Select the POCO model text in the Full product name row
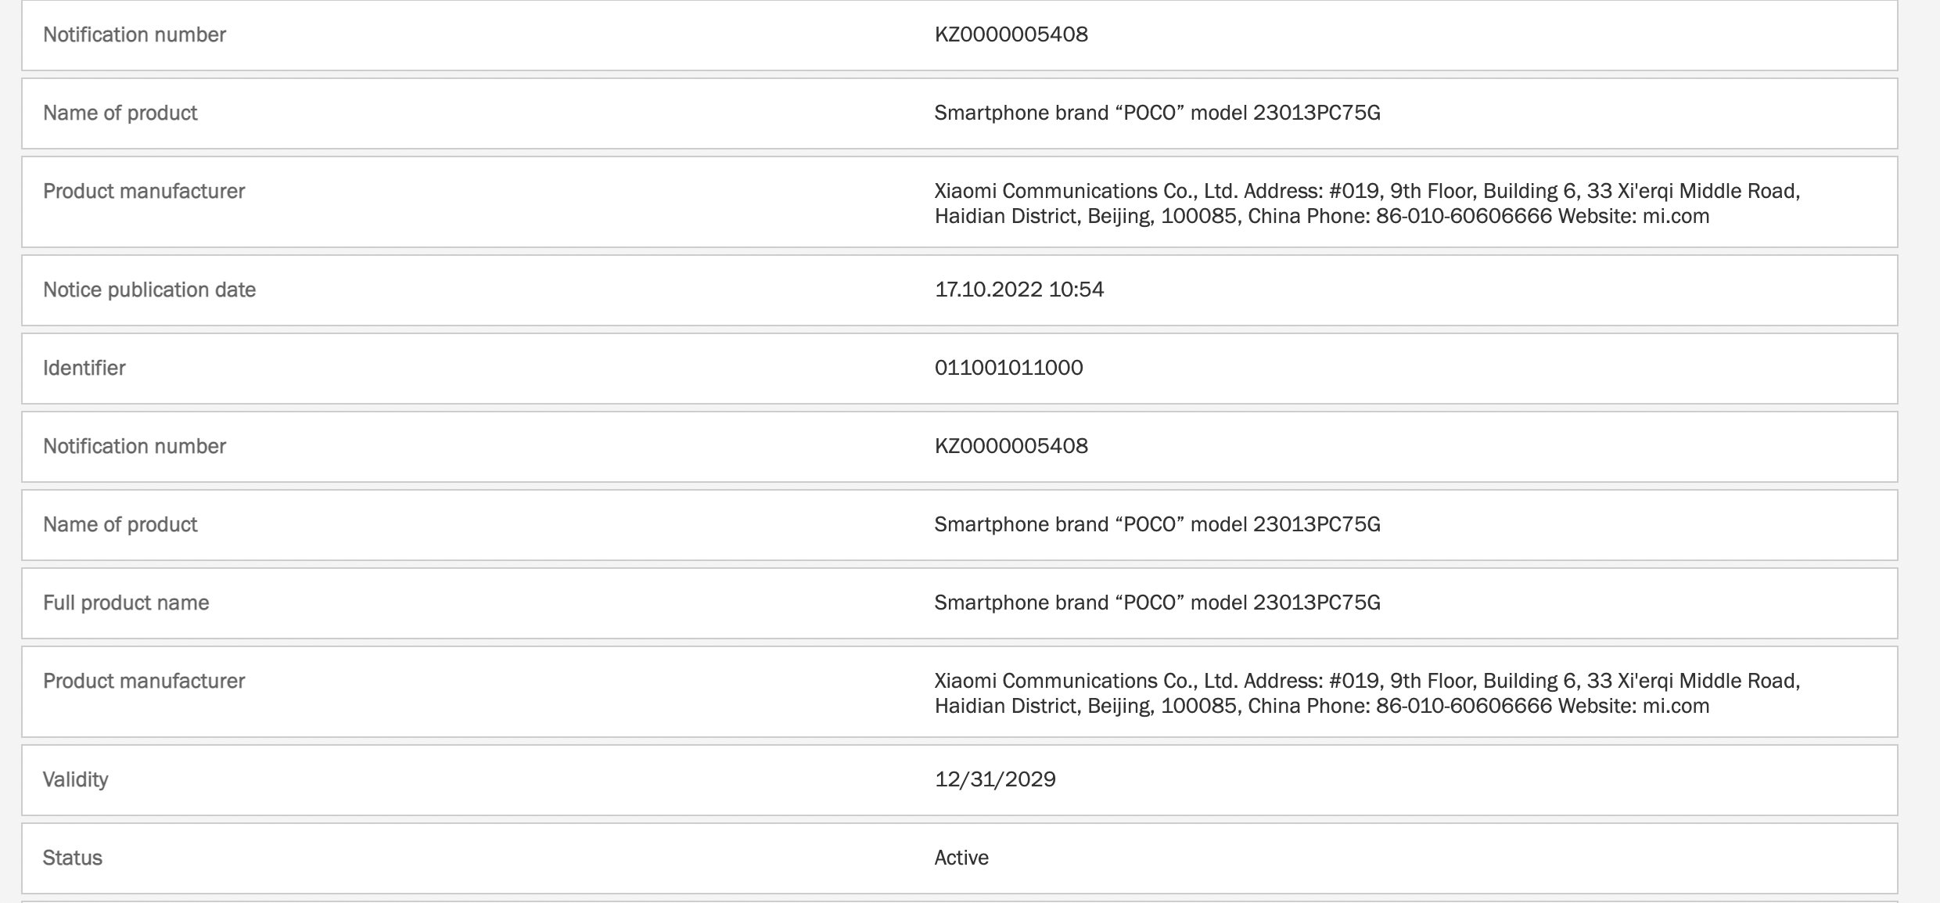This screenshot has height=903, width=1940. pyautogui.click(x=1157, y=603)
